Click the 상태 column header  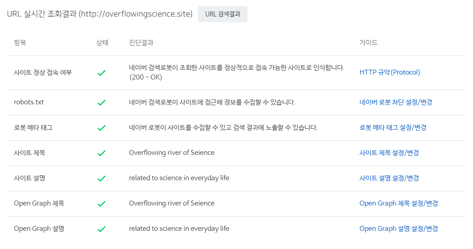[x=102, y=43]
